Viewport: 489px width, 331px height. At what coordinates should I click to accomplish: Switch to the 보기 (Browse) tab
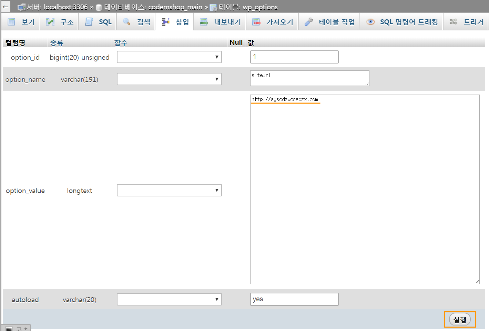pos(21,22)
